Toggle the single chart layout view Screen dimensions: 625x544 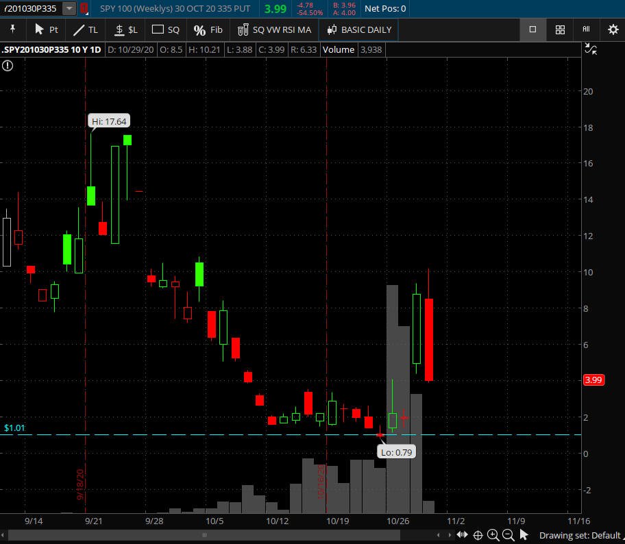pyautogui.click(x=532, y=29)
